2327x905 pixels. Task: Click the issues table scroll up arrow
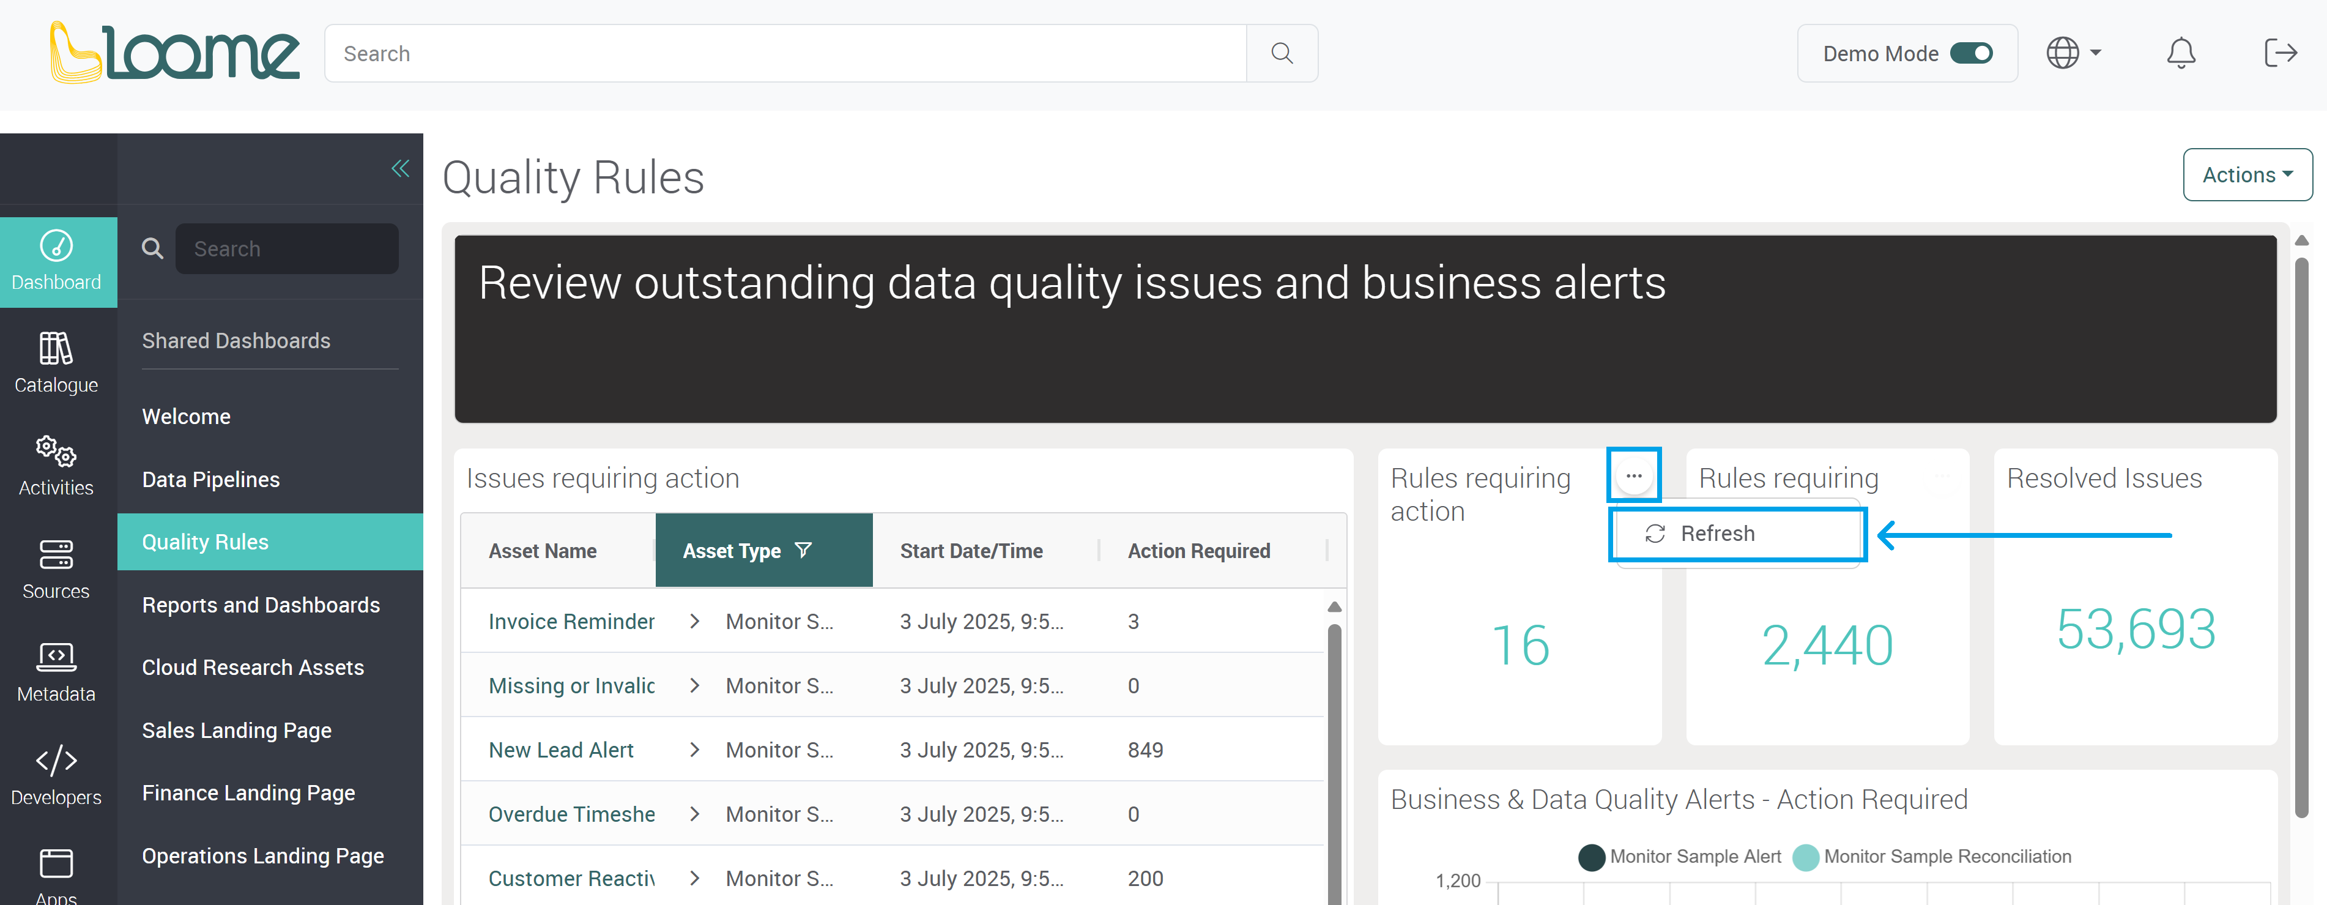tap(1334, 607)
